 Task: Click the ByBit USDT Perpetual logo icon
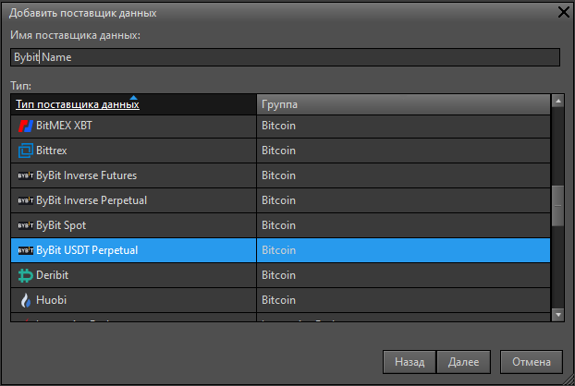point(26,250)
